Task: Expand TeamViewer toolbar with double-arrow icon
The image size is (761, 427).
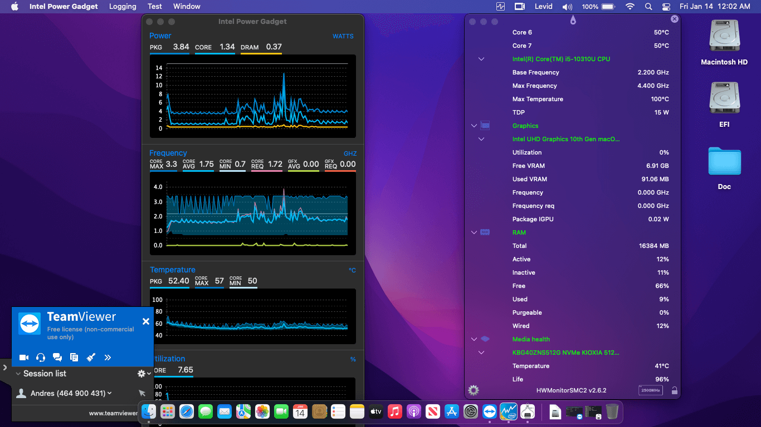Action: point(108,358)
